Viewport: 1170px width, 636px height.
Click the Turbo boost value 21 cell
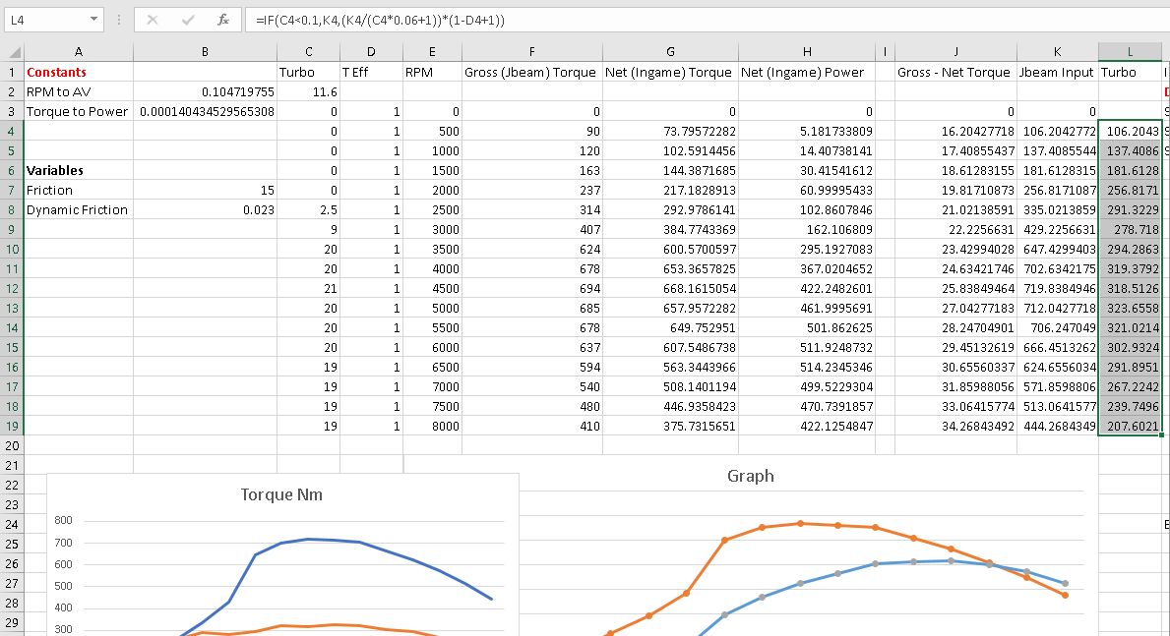309,289
